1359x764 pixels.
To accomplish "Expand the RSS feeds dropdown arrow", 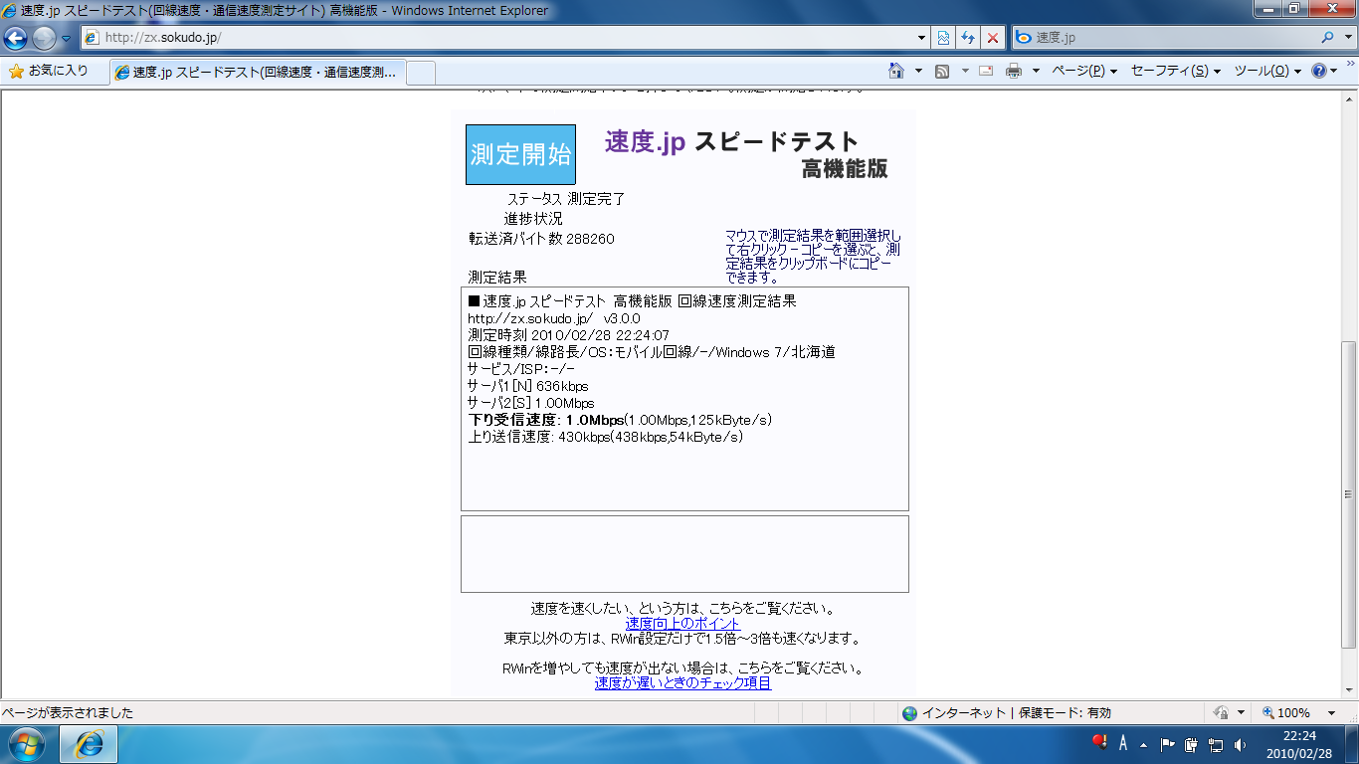I will click(x=965, y=72).
